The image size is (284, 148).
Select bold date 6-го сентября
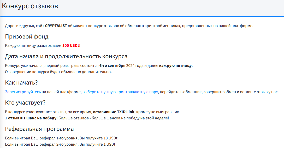[112, 66]
